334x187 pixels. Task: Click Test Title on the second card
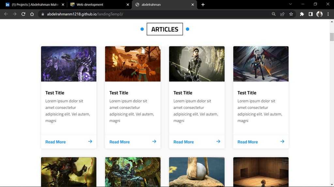point(119,93)
